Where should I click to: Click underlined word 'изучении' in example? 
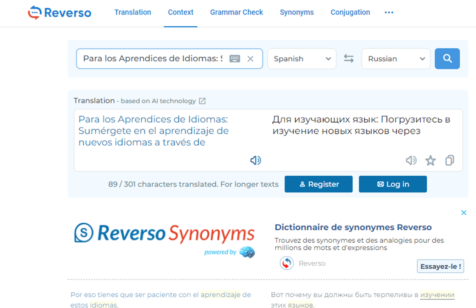437,295
